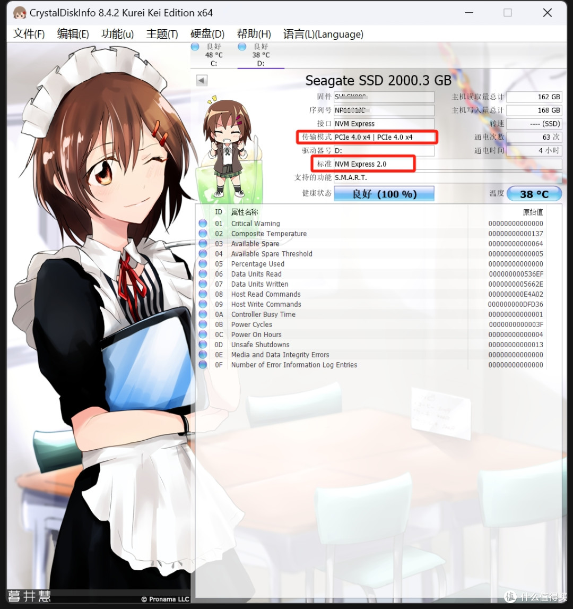
Task: Click the health status 良好 (100 %) button
Action: coord(384,193)
